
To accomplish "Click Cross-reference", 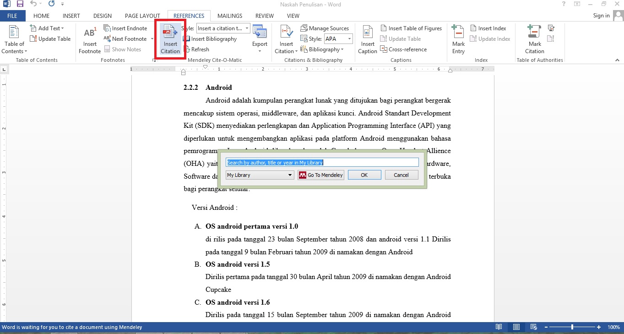I will 403,49.
